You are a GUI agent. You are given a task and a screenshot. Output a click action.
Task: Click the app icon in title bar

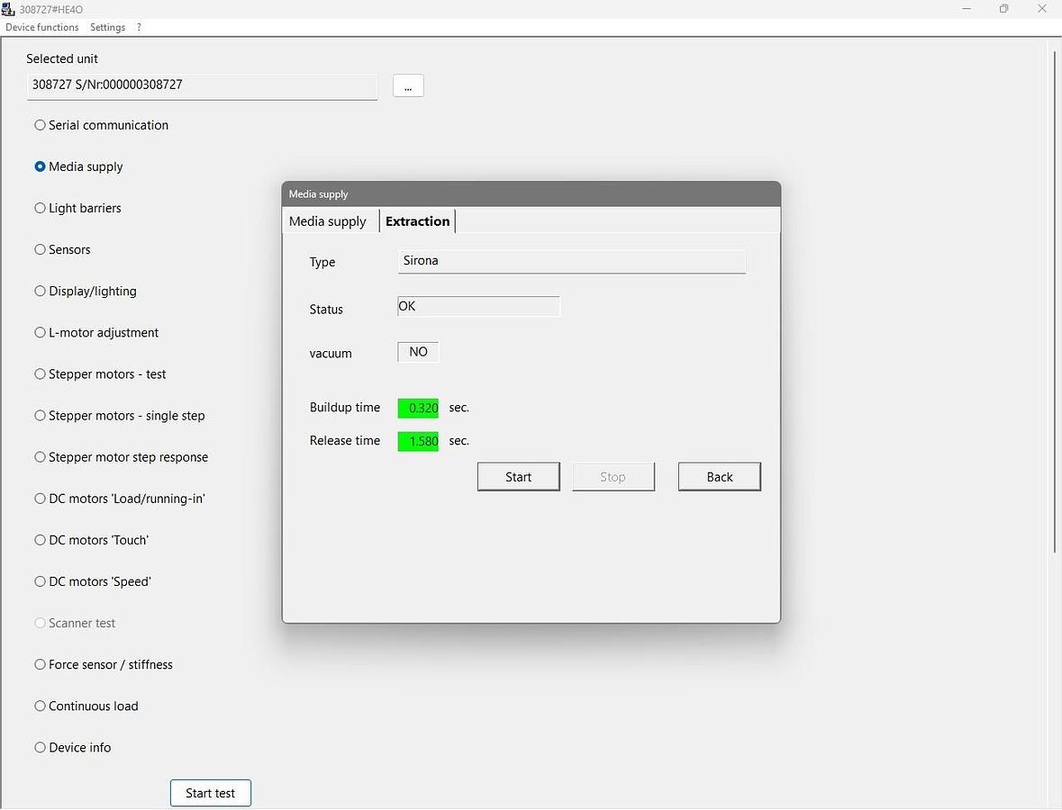tap(9, 9)
